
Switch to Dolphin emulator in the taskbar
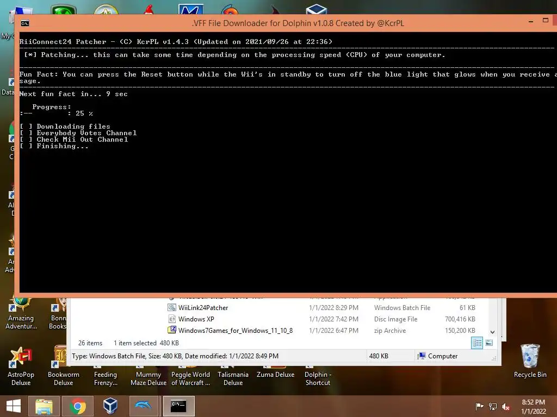[x=144, y=406]
